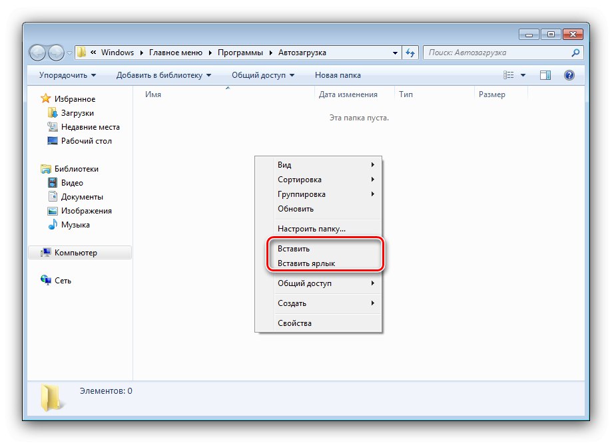Click the 'Размер' column header
Image resolution: width=612 pixels, height=443 pixels.
click(x=491, y=94)
